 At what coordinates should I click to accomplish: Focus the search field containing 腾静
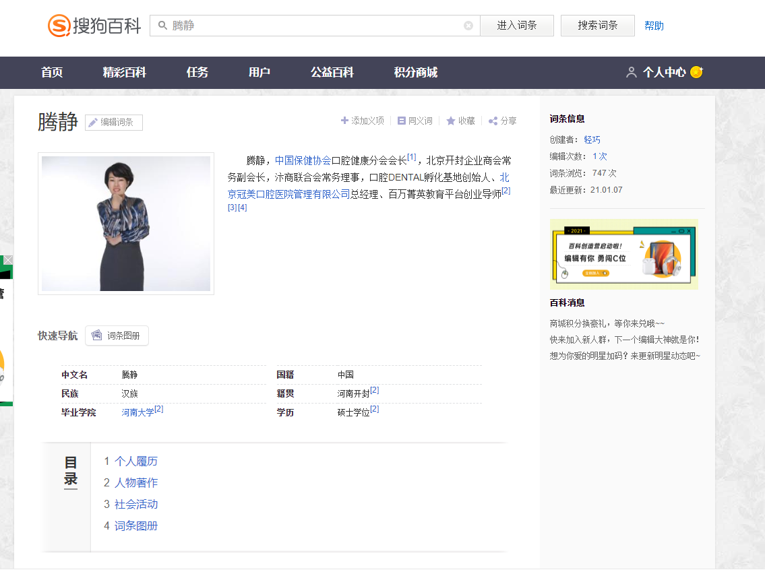tap(315, 26)
